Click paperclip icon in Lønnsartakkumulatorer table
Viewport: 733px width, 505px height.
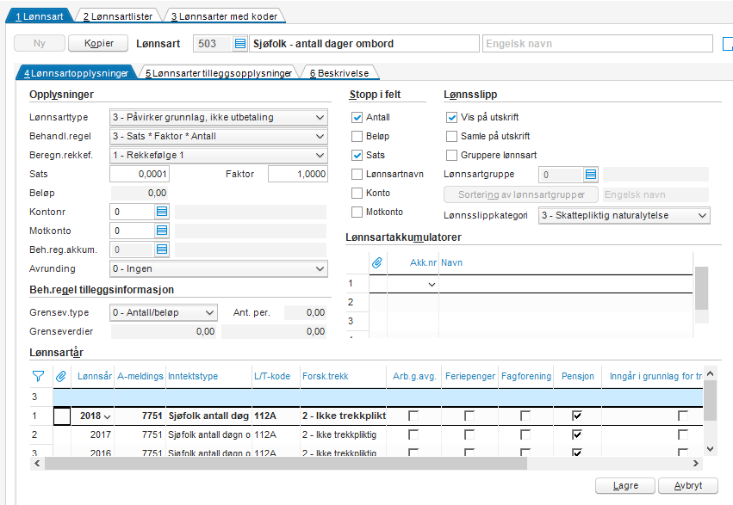pyautogui.click(x=377, y=262)
